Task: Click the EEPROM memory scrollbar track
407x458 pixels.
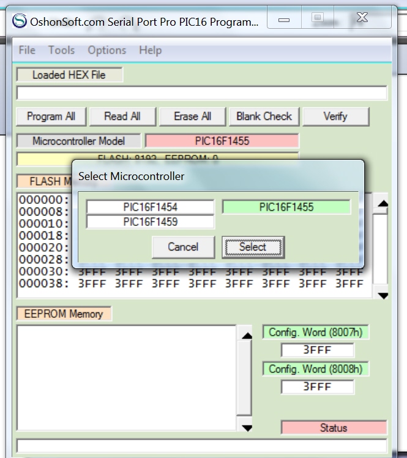Action: (x=245, y=378)
